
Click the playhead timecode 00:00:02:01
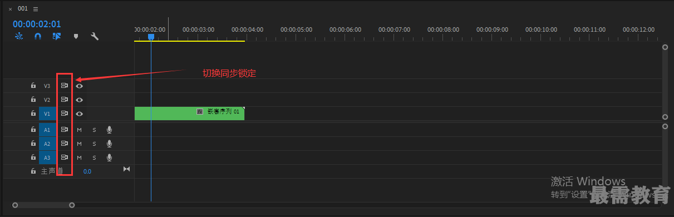[x=37, y=24]
